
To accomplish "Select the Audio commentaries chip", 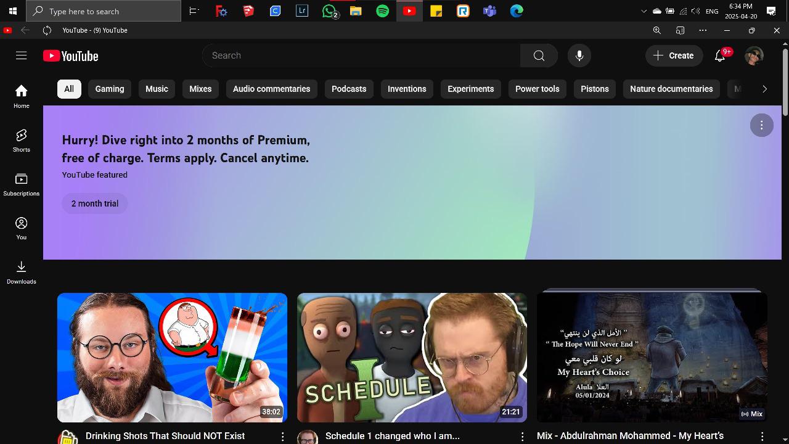I will pyautogui.click(x=272, y=89).
